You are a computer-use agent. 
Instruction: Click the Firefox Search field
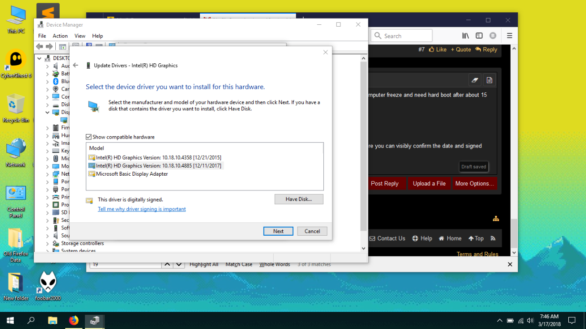pyautogui.click(x=401, y=36)
